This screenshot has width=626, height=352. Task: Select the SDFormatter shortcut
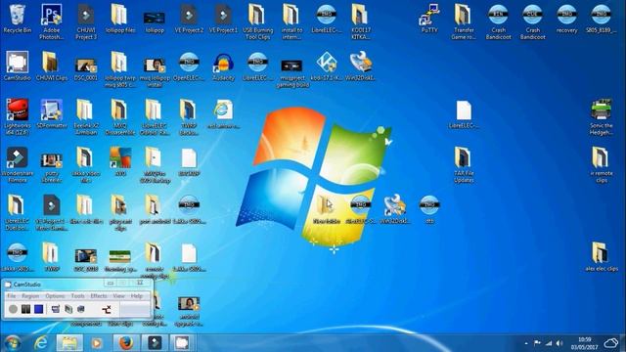point(52,113)
